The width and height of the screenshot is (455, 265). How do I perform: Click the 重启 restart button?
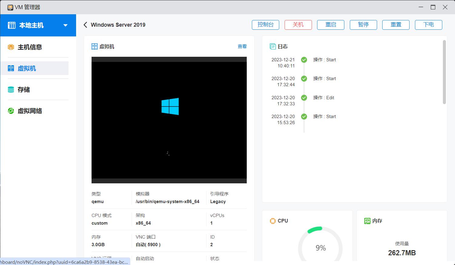331,25
